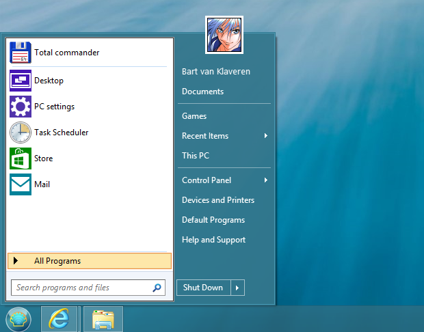Image resolution: width=424 pixels, height=332 pixels.
Task: Click the Bart van Klaveren user link
Action: click(x=216, y=72)
